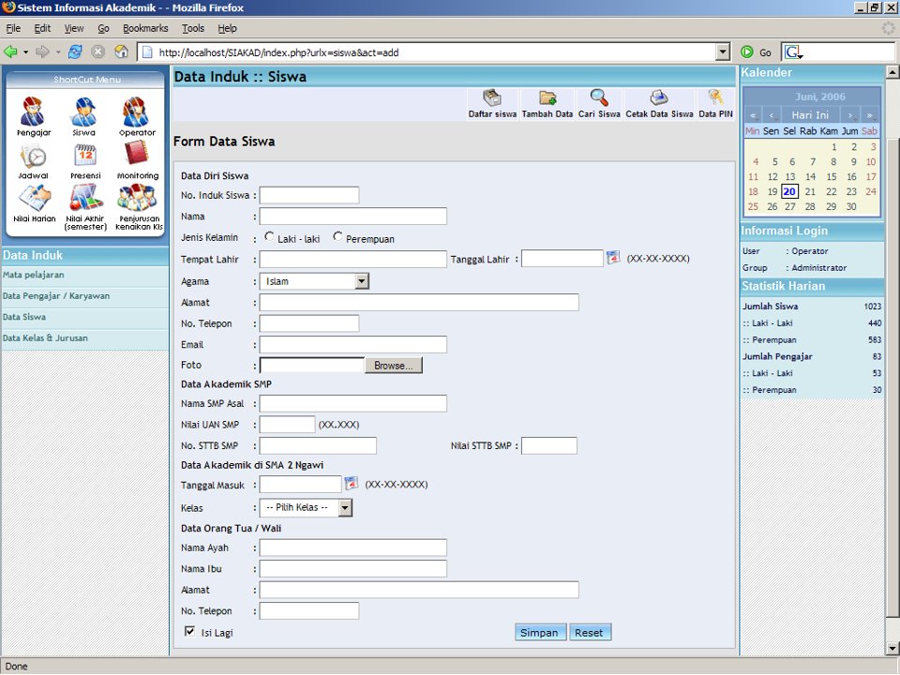Open the Bookmarks menu
The width and height of the screenshot is (900, 675).
point(145,29)
